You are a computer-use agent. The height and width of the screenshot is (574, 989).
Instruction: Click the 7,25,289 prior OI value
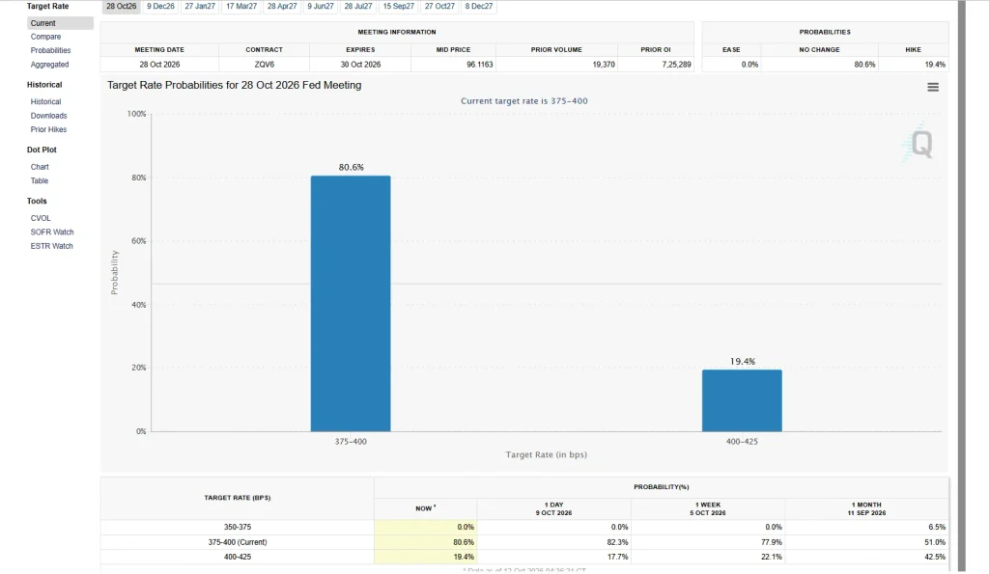tap(676, 65)
